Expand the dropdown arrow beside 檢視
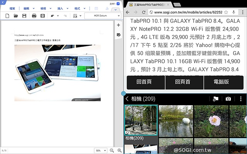The width and height of the screenshot is (247, 154). 51,8
